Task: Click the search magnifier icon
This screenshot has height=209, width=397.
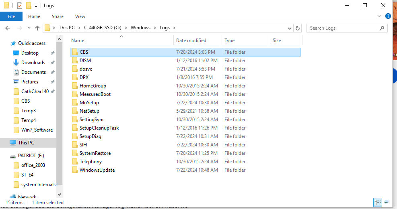Action: [382, 28]
